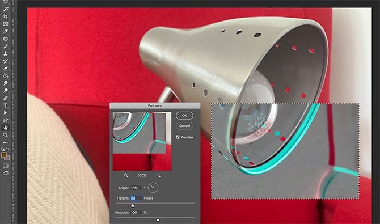Select the Type tool
380x224 pixels.
6,105
